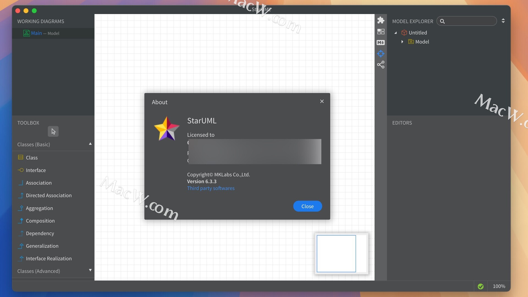This screenshot has height=297, width=528.
Task: Select the pointer cursor tool in Toolbox
Action: coord(53,131)
